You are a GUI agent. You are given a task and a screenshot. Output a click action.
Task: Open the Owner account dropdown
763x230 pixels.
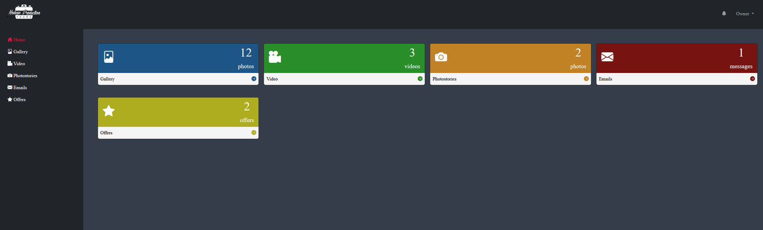pyautogui.click(x=744, y=14)
